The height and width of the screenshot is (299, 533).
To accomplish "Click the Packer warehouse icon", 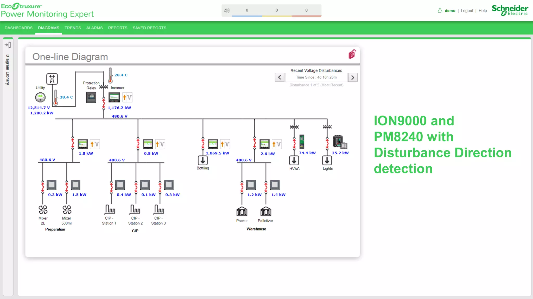I will click(242, 212).
